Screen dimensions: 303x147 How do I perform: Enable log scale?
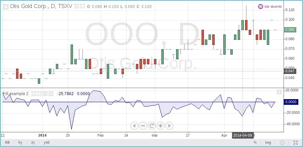[x=268, y=142]
